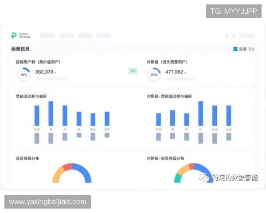Click the blue 中 bar in 对照组 chart
This screenshot has width=266, height=213.
[x=187, y=119]
